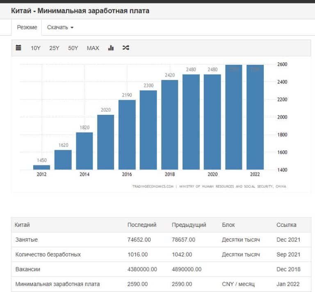The image size is (315, 292).
Task: Open the Количество безработных link
Action: tap(48, 254)
